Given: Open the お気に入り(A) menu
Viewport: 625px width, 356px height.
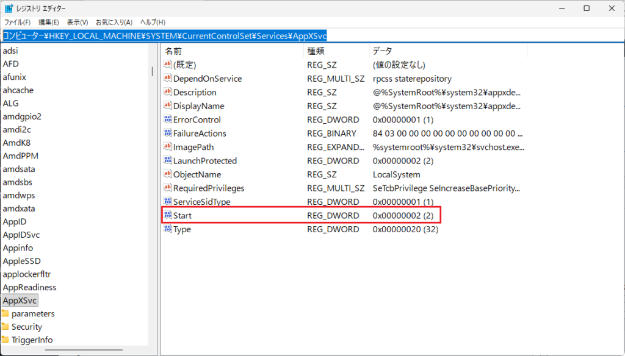Looking at the screenshot, I should coord(114,22).
